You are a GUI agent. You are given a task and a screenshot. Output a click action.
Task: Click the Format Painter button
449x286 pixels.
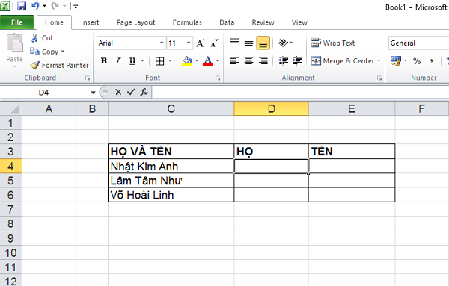pyautogui.click(x=60, y=66)
